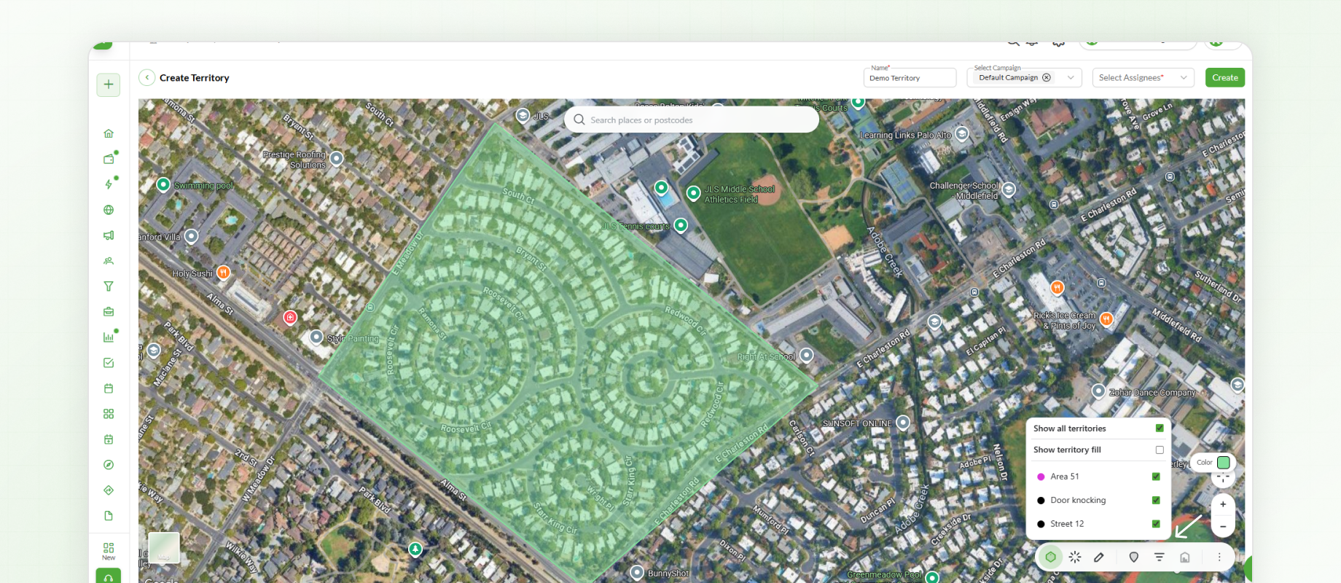Click the Door knocking black color dot
1341x583 pixels.
[x=1041, y=501]
